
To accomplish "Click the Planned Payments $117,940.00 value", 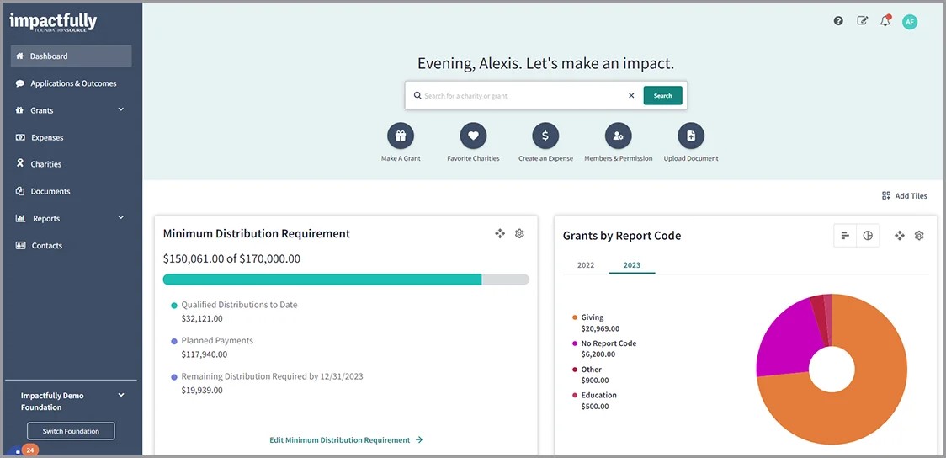I will click(204, 354).
